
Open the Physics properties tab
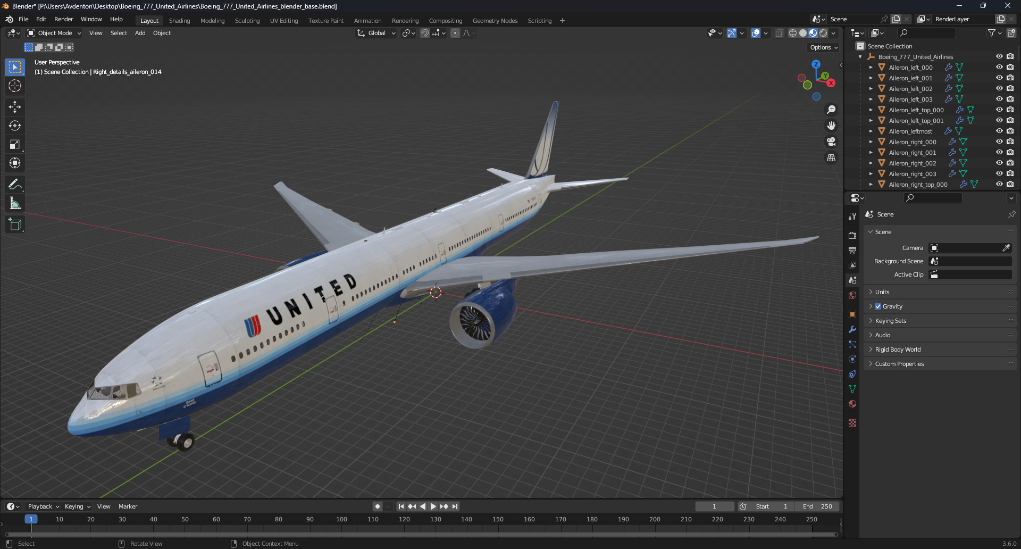click(852, 359)
